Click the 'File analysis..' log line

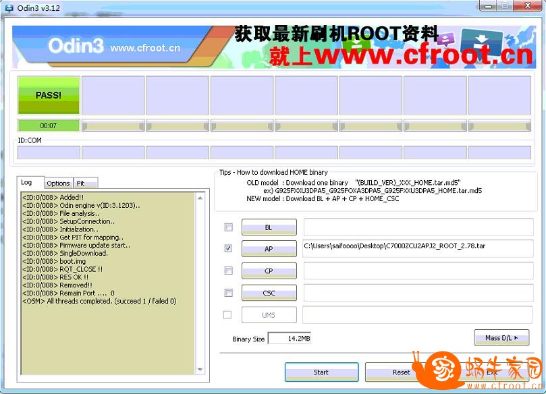coord(61,213)
